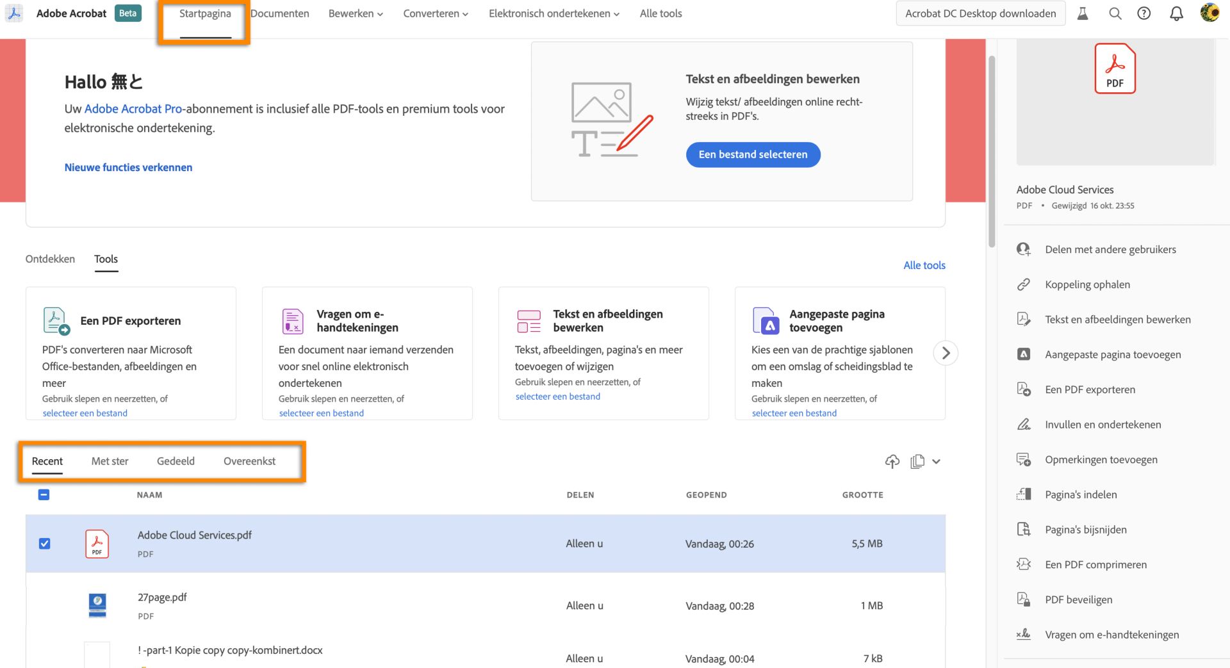
Task: Open the notifications bell icon
Action: pos(1176,13)
